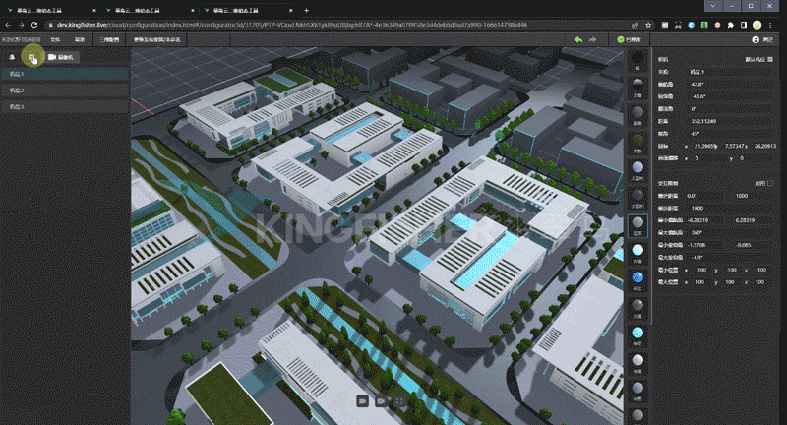Select the black material sphere thumbnail
787x425 pixels.
(x=637, y=58)
